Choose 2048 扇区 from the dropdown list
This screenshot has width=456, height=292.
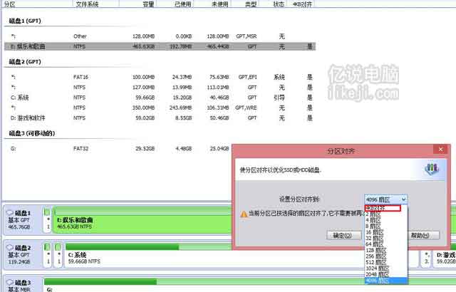point(386,274)
